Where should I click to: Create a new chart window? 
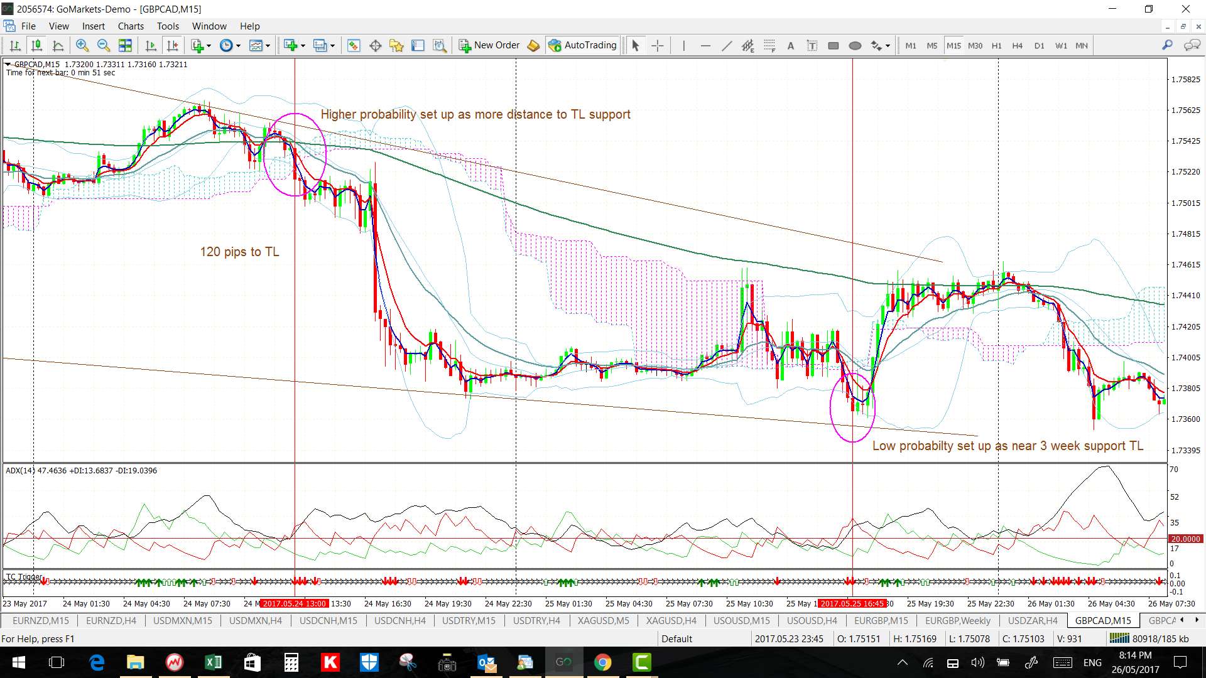click(290, 45)
